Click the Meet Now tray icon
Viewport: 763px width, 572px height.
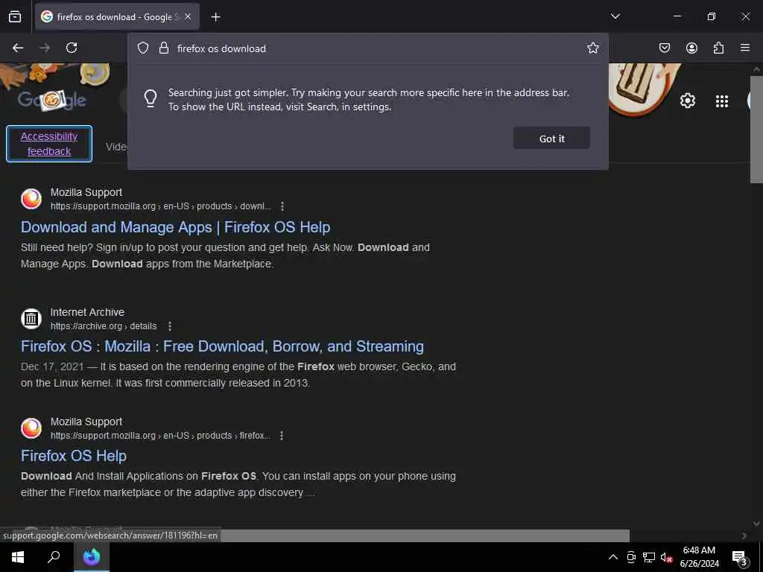tap(631, 557)
